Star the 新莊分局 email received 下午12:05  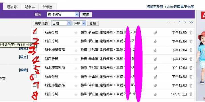tap(76, 33)
